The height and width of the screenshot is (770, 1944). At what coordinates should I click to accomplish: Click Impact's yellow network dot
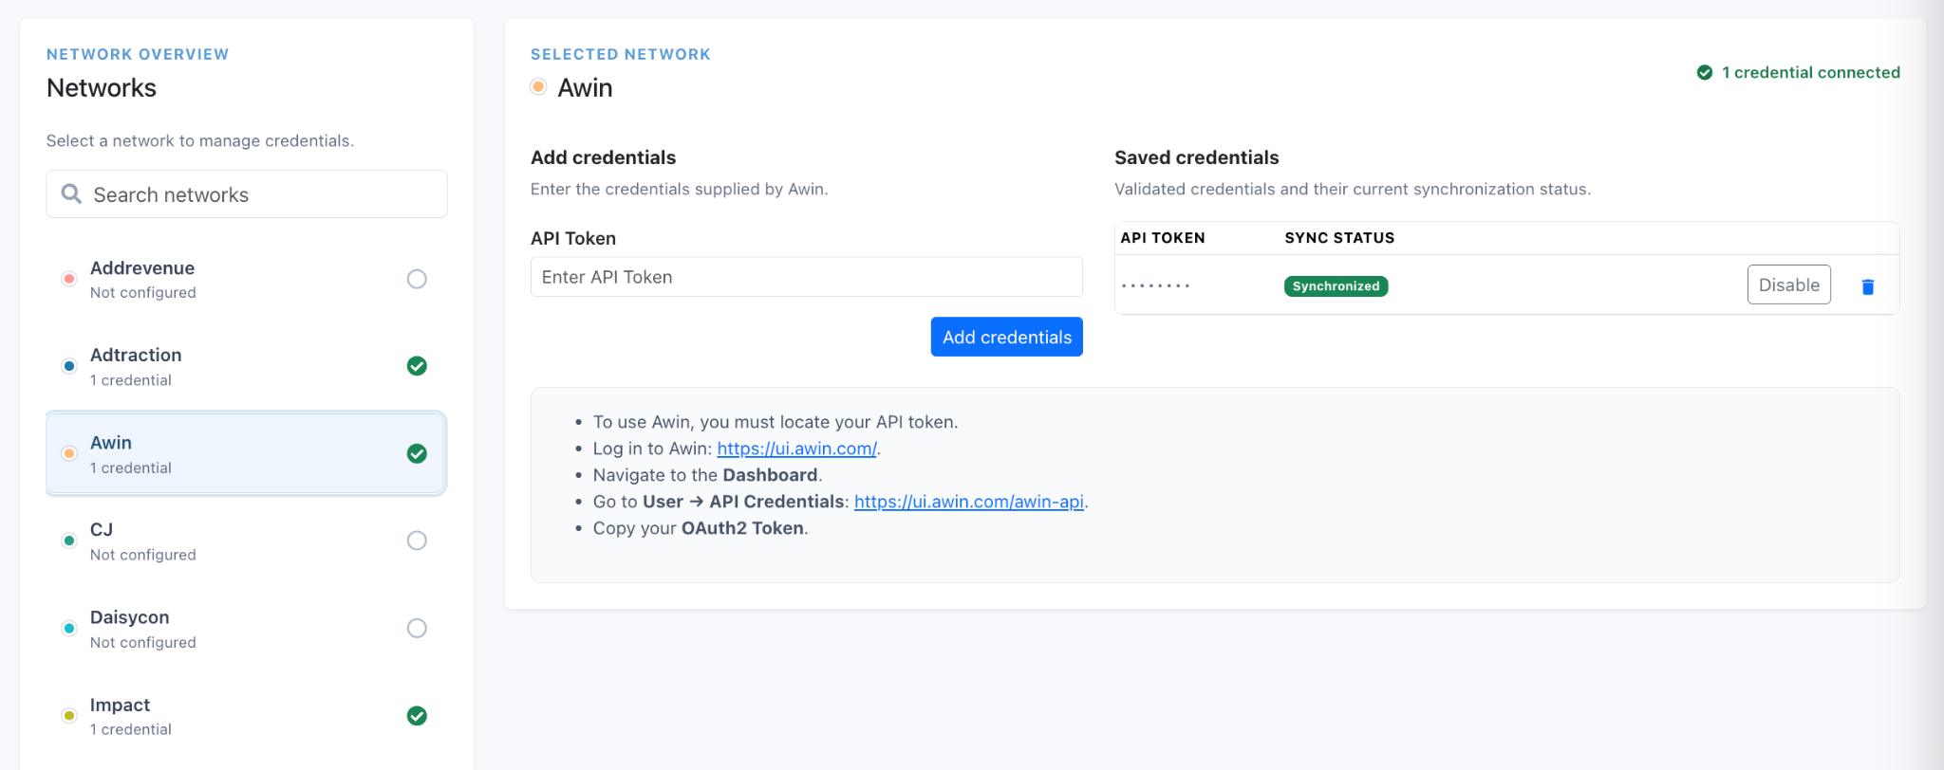(69, 715)
